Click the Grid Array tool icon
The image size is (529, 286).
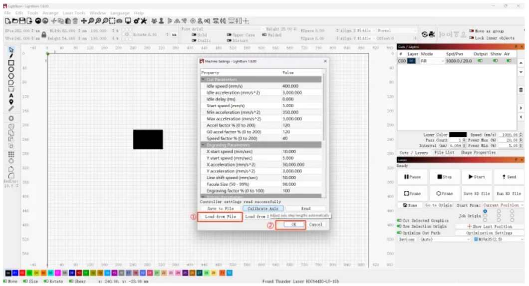pyautogui.click(x=11, y=154)
